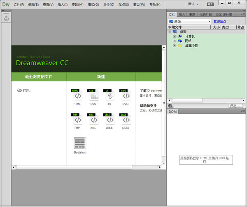Create a new JS file

click(109, 95)
